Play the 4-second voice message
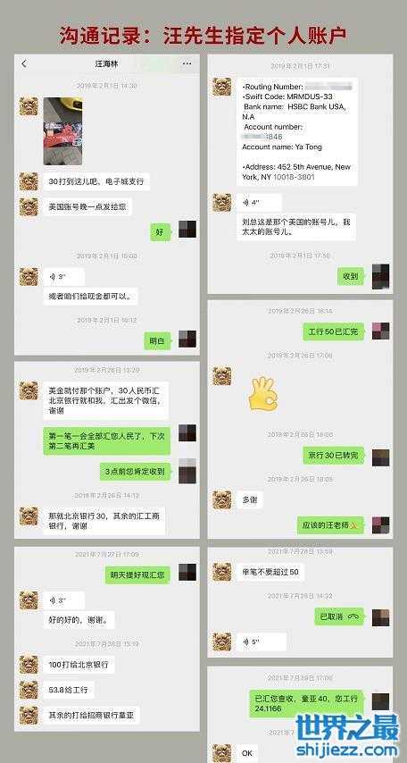The width and height of the screenshot is (407, 763). pos(261,203)
